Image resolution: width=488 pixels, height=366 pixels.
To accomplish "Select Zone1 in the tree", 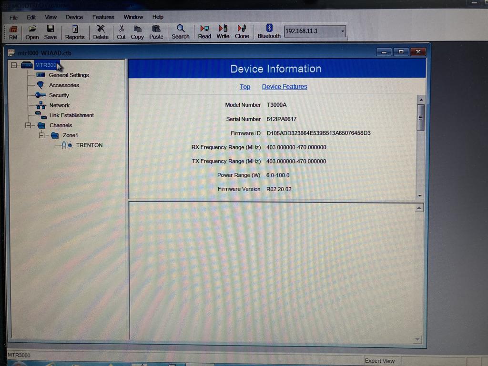I will (71, 135).
